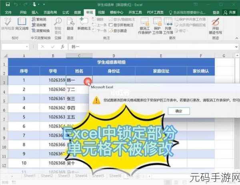Go to 上一条 previous comment
The width and height of the screenshot is (240, 185).
[x=100, y=25]
